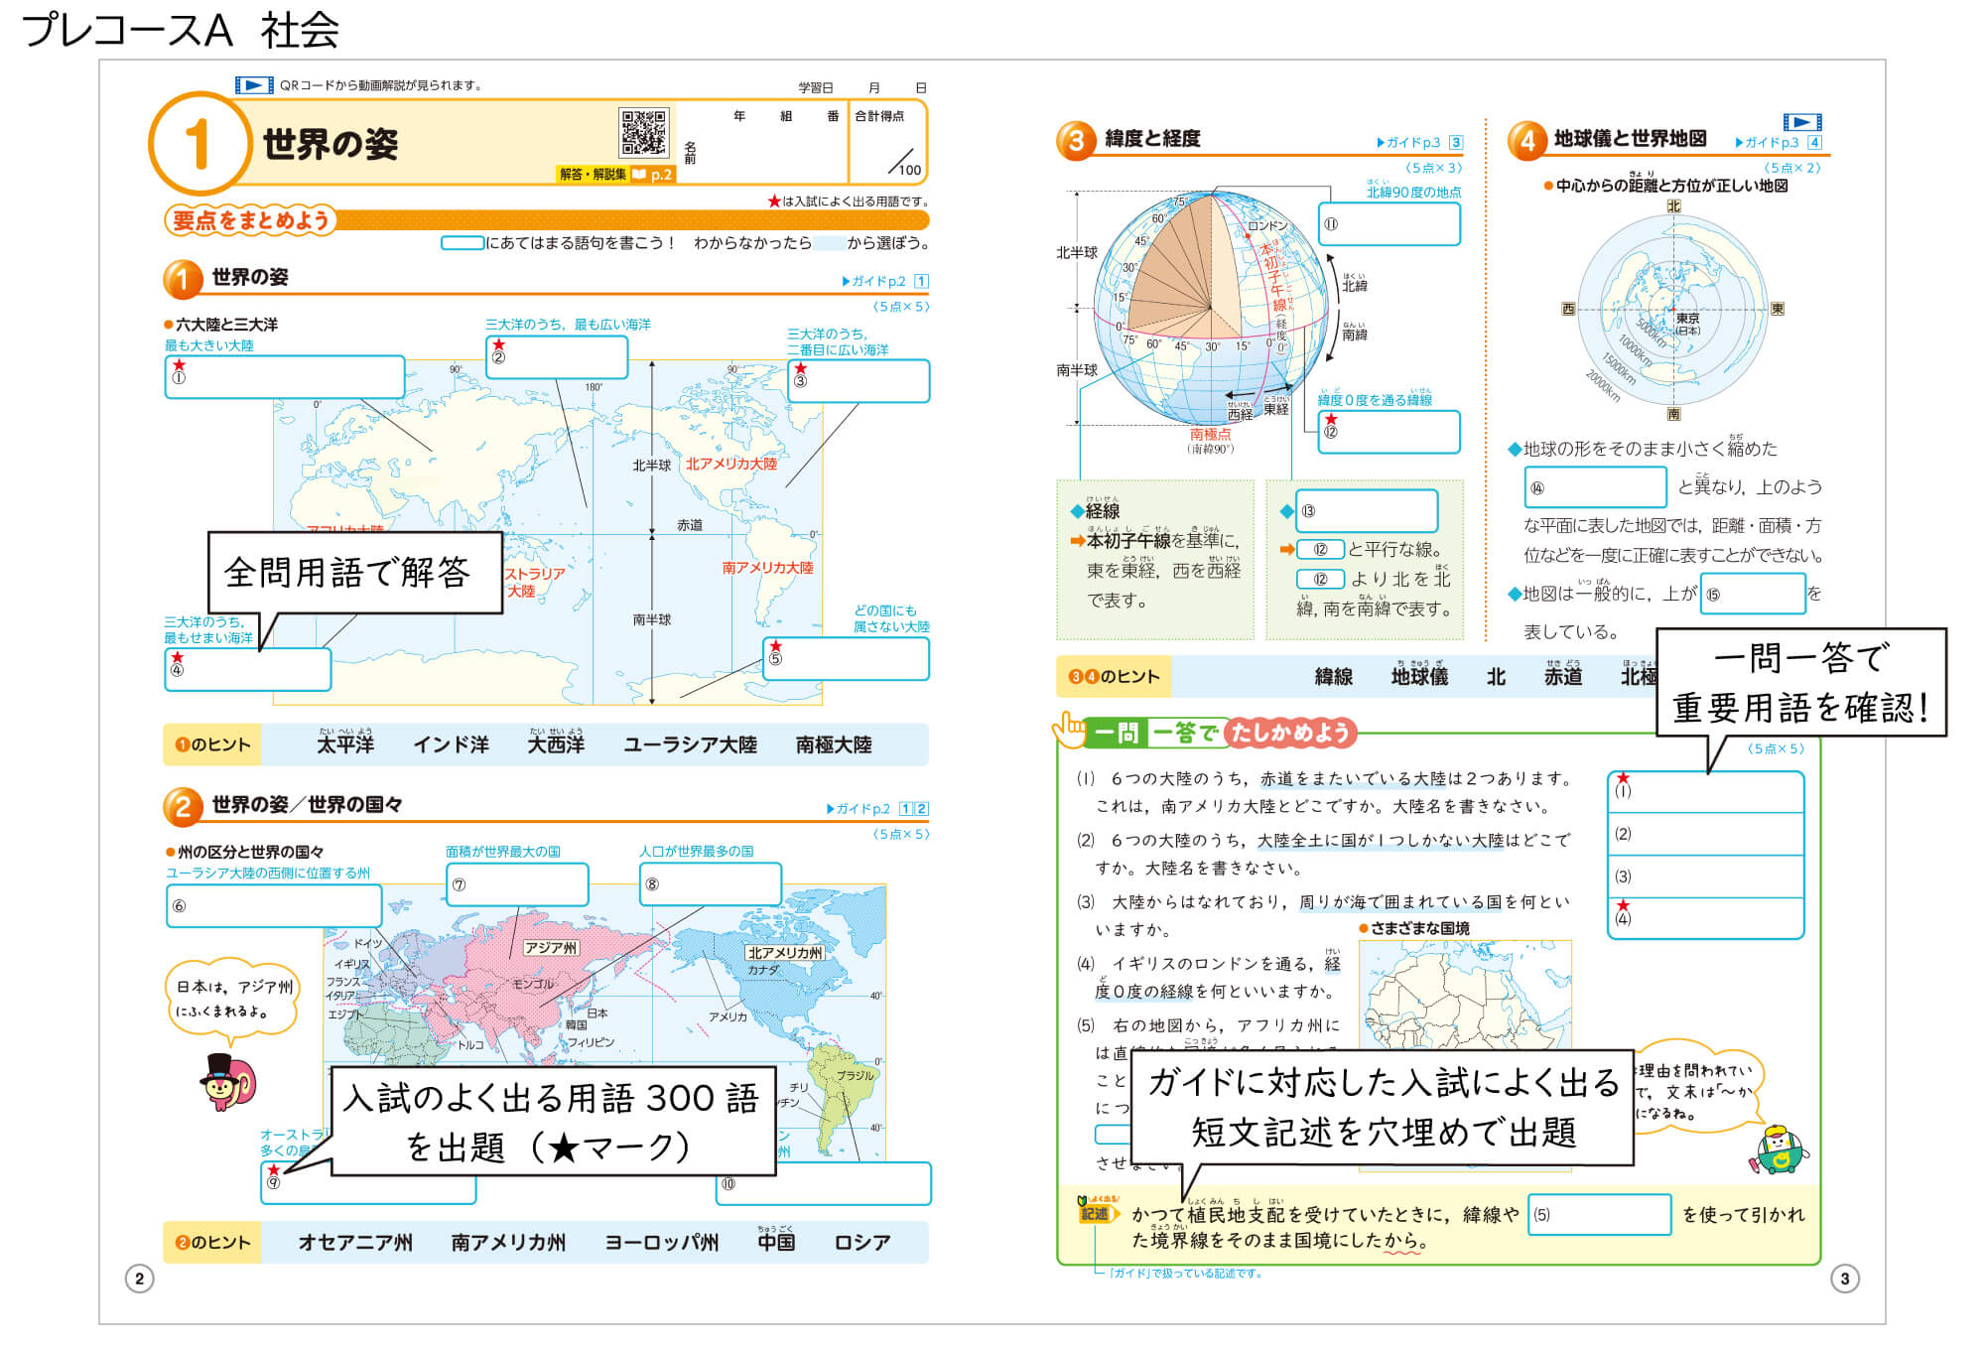Click the orange section badge next to 地球儀と世界地図

[x=1526, y=141]
